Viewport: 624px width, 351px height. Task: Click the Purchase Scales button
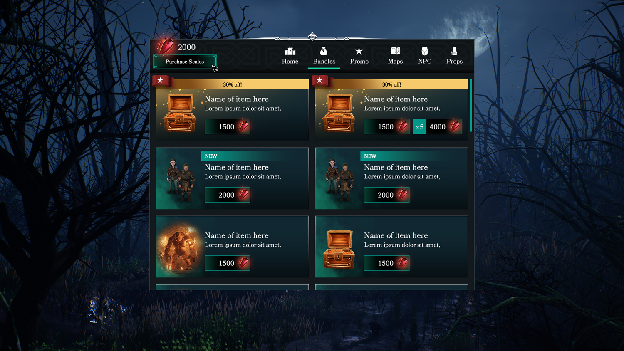point(185,62)
